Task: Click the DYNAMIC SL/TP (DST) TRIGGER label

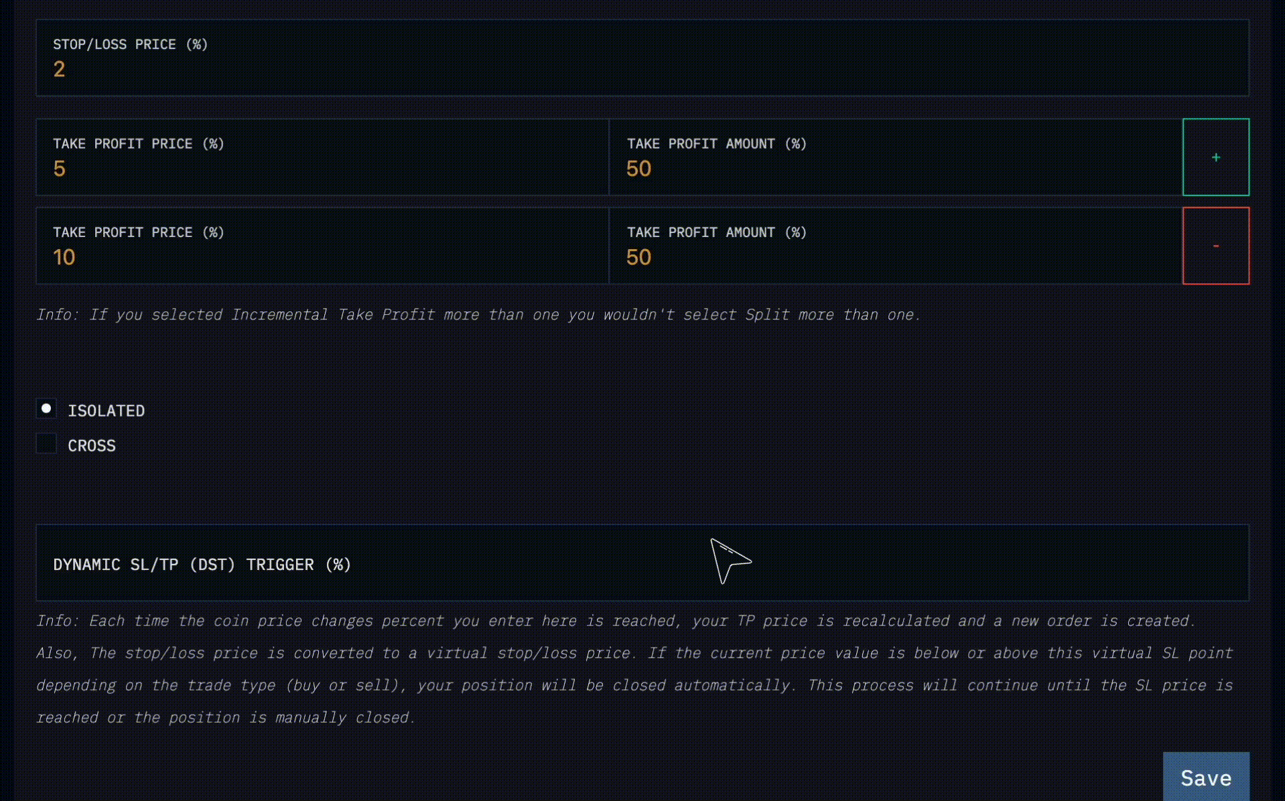Action: pyautogui.click(x=202, y=565)
